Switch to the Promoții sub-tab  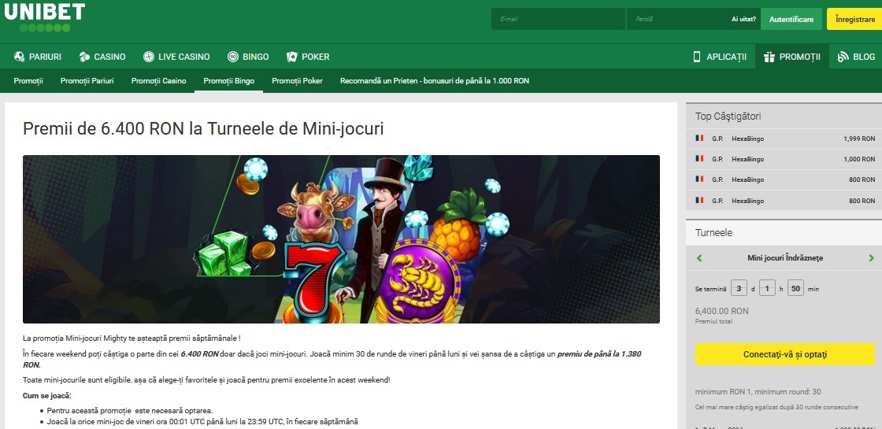point(28,81)
